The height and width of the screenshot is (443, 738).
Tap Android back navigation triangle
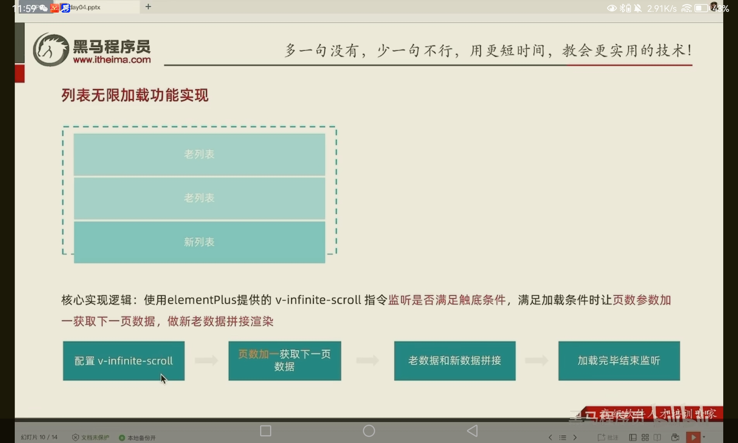(x=472, y=431)
